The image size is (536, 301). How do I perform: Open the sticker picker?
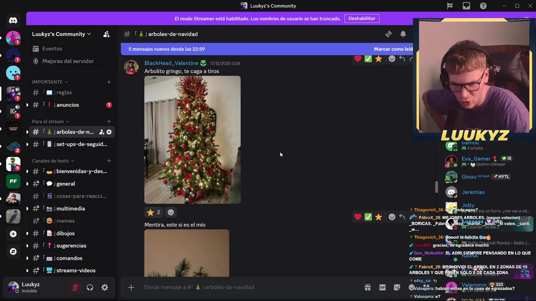click(397, 287)
